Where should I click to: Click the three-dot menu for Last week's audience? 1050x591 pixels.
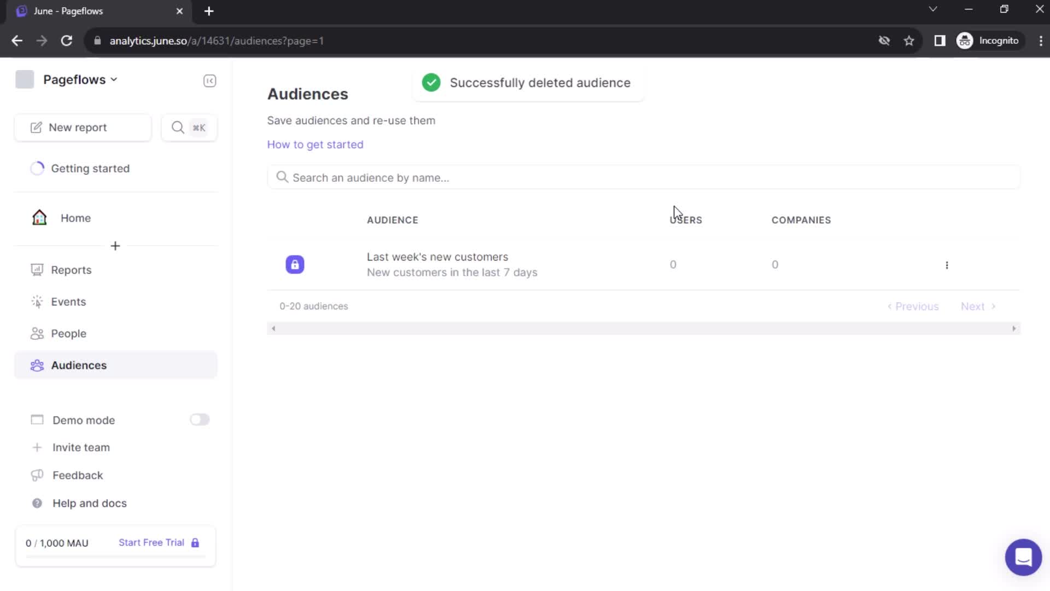coord(947,264)
